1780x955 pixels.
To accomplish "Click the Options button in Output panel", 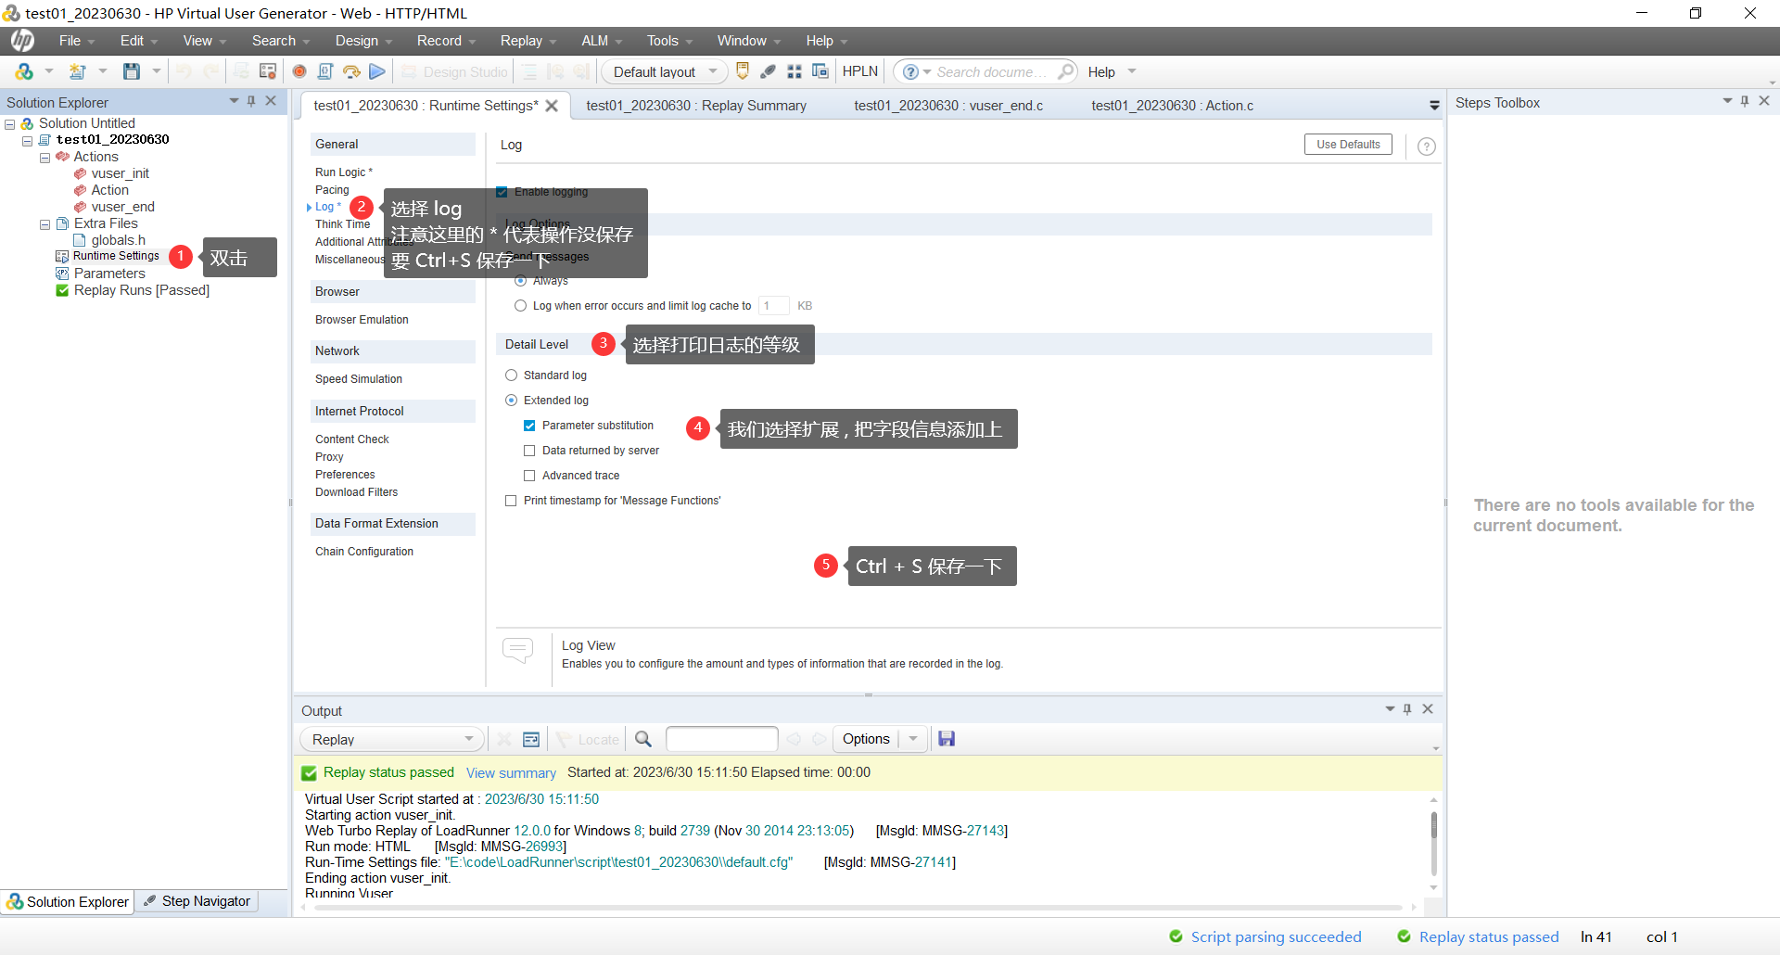I will [866, 739].
